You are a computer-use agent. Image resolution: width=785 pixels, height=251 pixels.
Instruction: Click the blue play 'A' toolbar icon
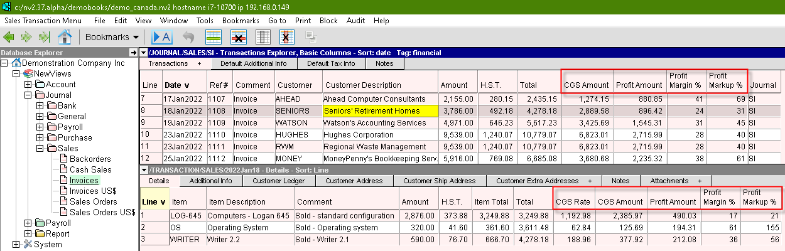tap(161, 36)
